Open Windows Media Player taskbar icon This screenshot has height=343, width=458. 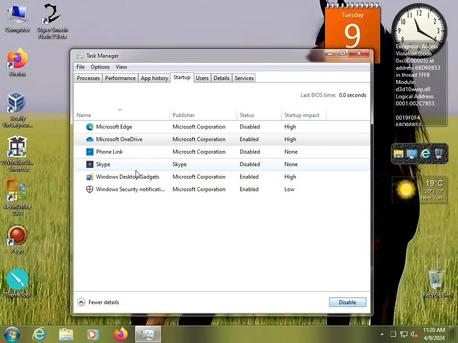click(x=93, y=334)
